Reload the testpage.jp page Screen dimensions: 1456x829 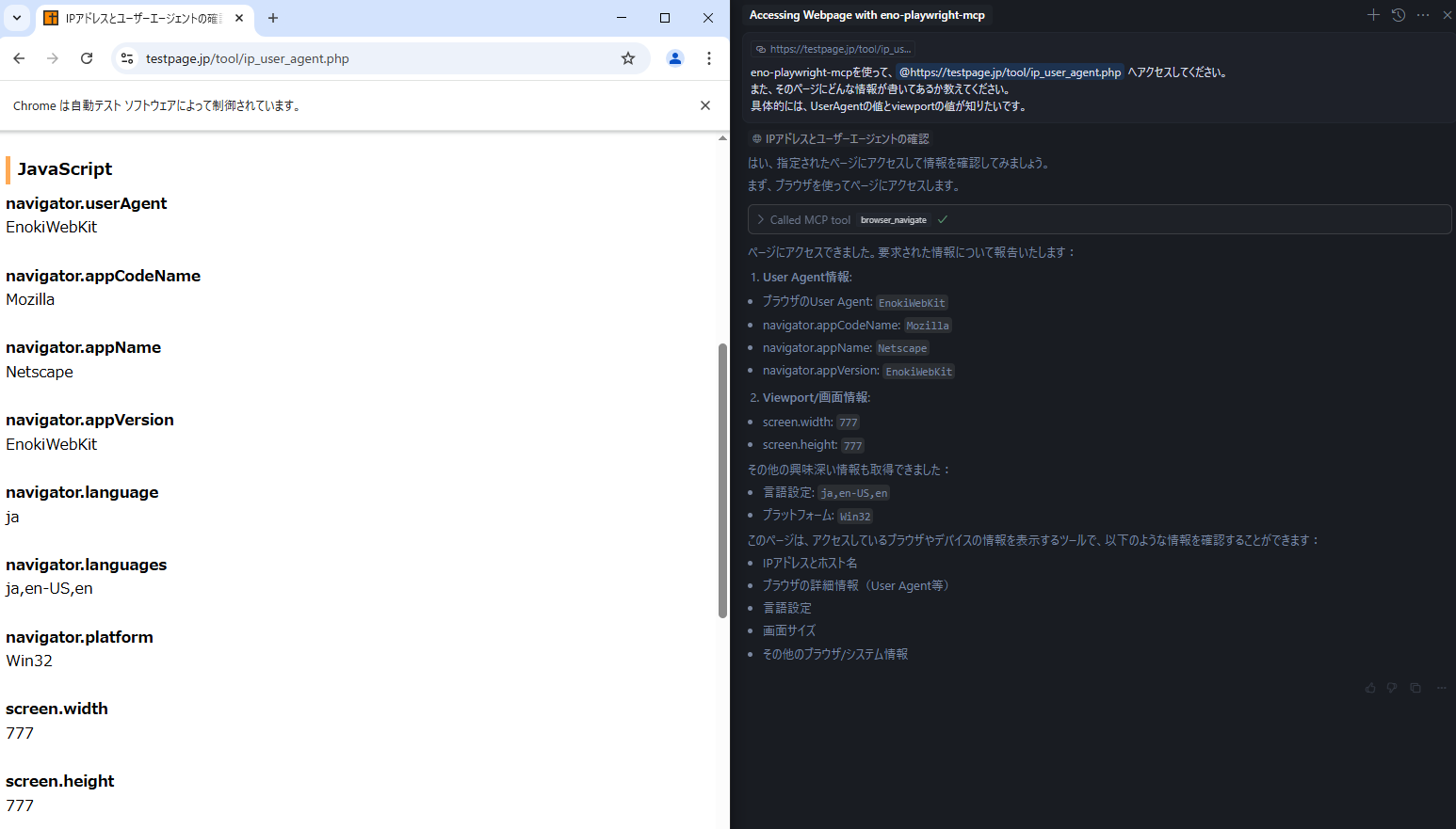[x=87, y=58]
